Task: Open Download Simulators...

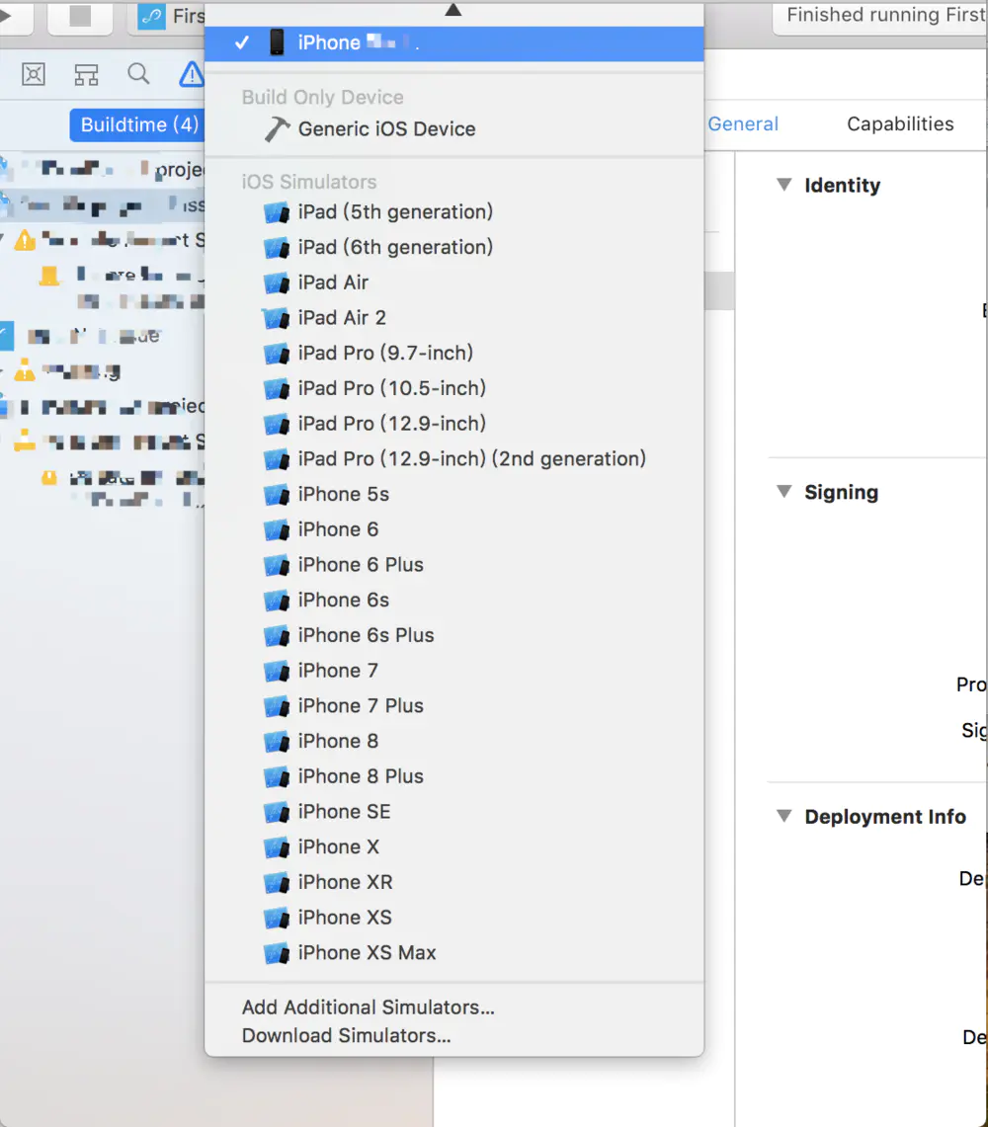Action: coord(453,1035)
